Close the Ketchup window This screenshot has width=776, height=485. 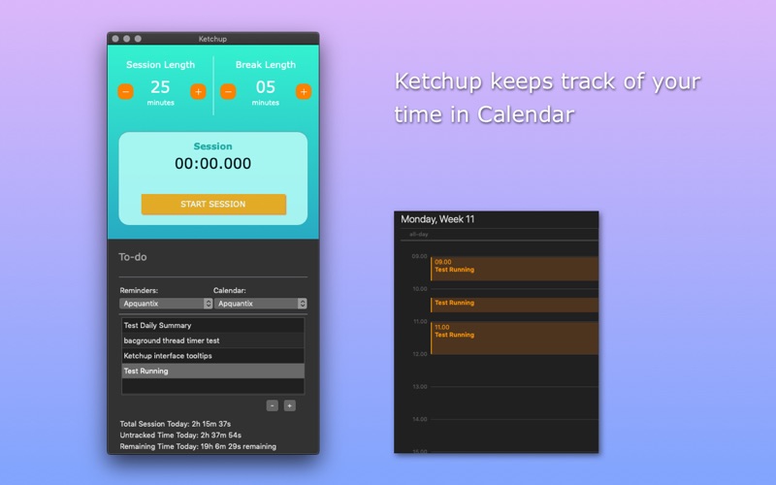click(115, 39)
